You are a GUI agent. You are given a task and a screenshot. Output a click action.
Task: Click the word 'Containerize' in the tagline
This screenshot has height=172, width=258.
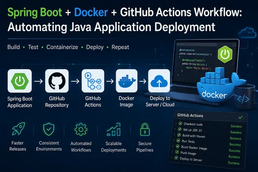coord(62,47)
